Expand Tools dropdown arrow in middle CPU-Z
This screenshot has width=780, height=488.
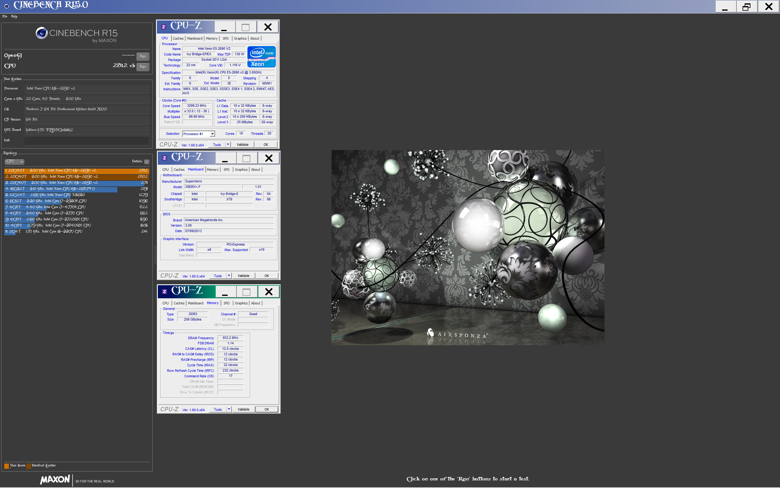tap(229, 276)
